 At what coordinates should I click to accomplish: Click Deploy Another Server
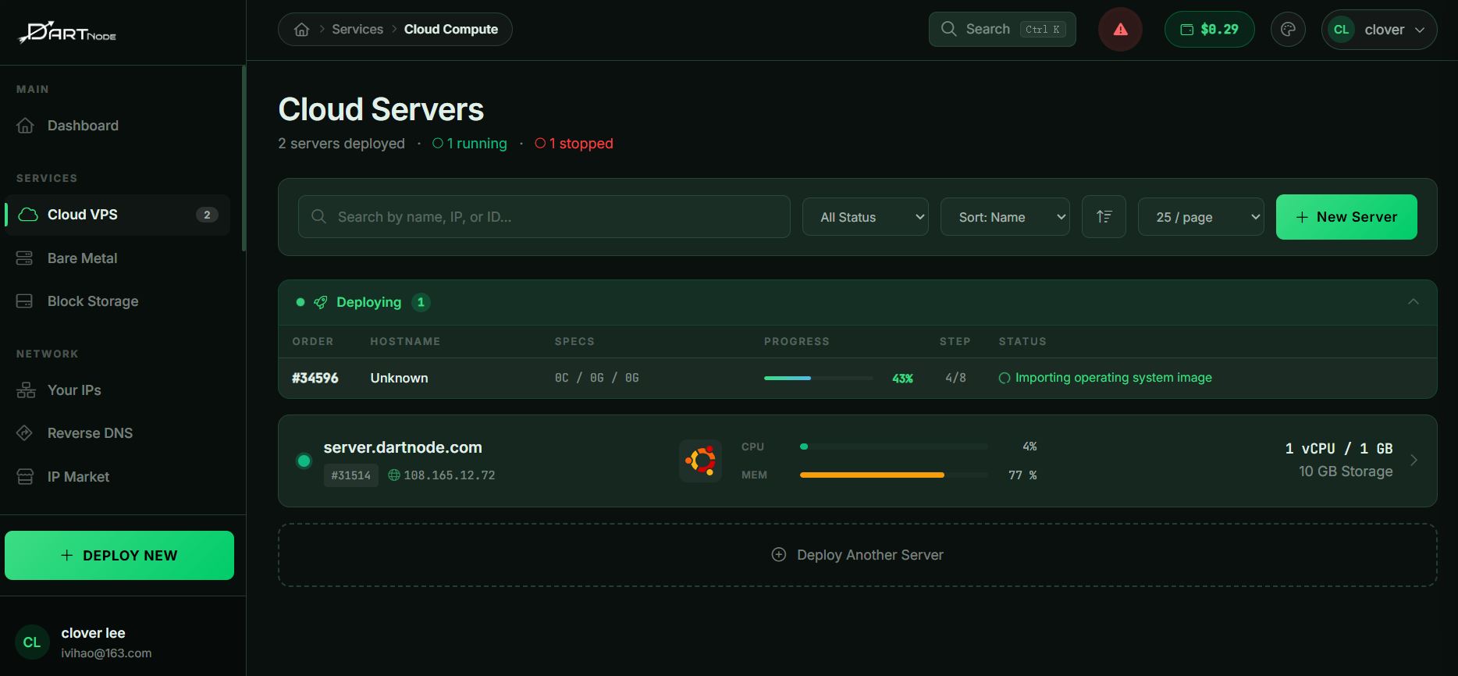coord(858,555)
